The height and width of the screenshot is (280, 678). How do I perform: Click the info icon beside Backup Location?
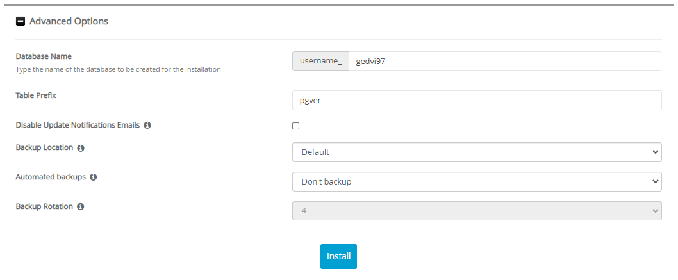pyautogui.click(x=81, y=148)
